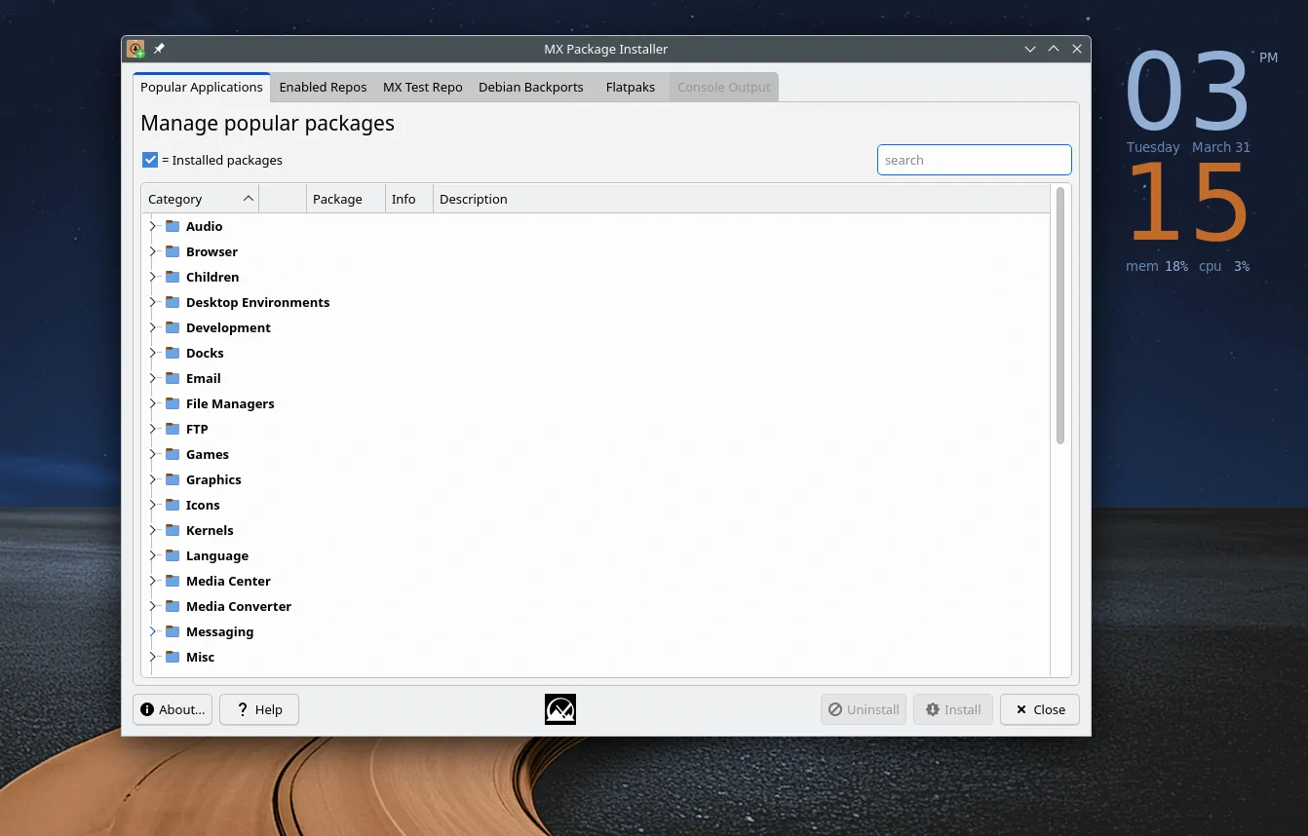Expand the Messaging category
The width and height of the screenshot is (1308, 836).
click(153, 631)
